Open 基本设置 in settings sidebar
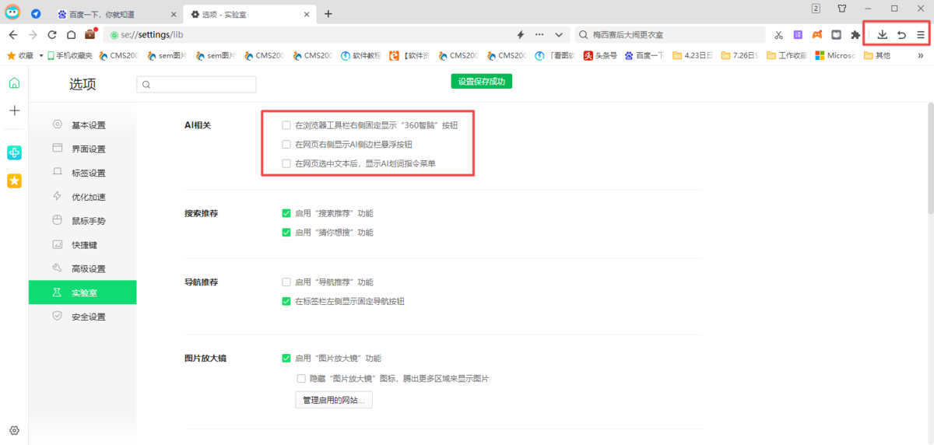 (83, 125)
